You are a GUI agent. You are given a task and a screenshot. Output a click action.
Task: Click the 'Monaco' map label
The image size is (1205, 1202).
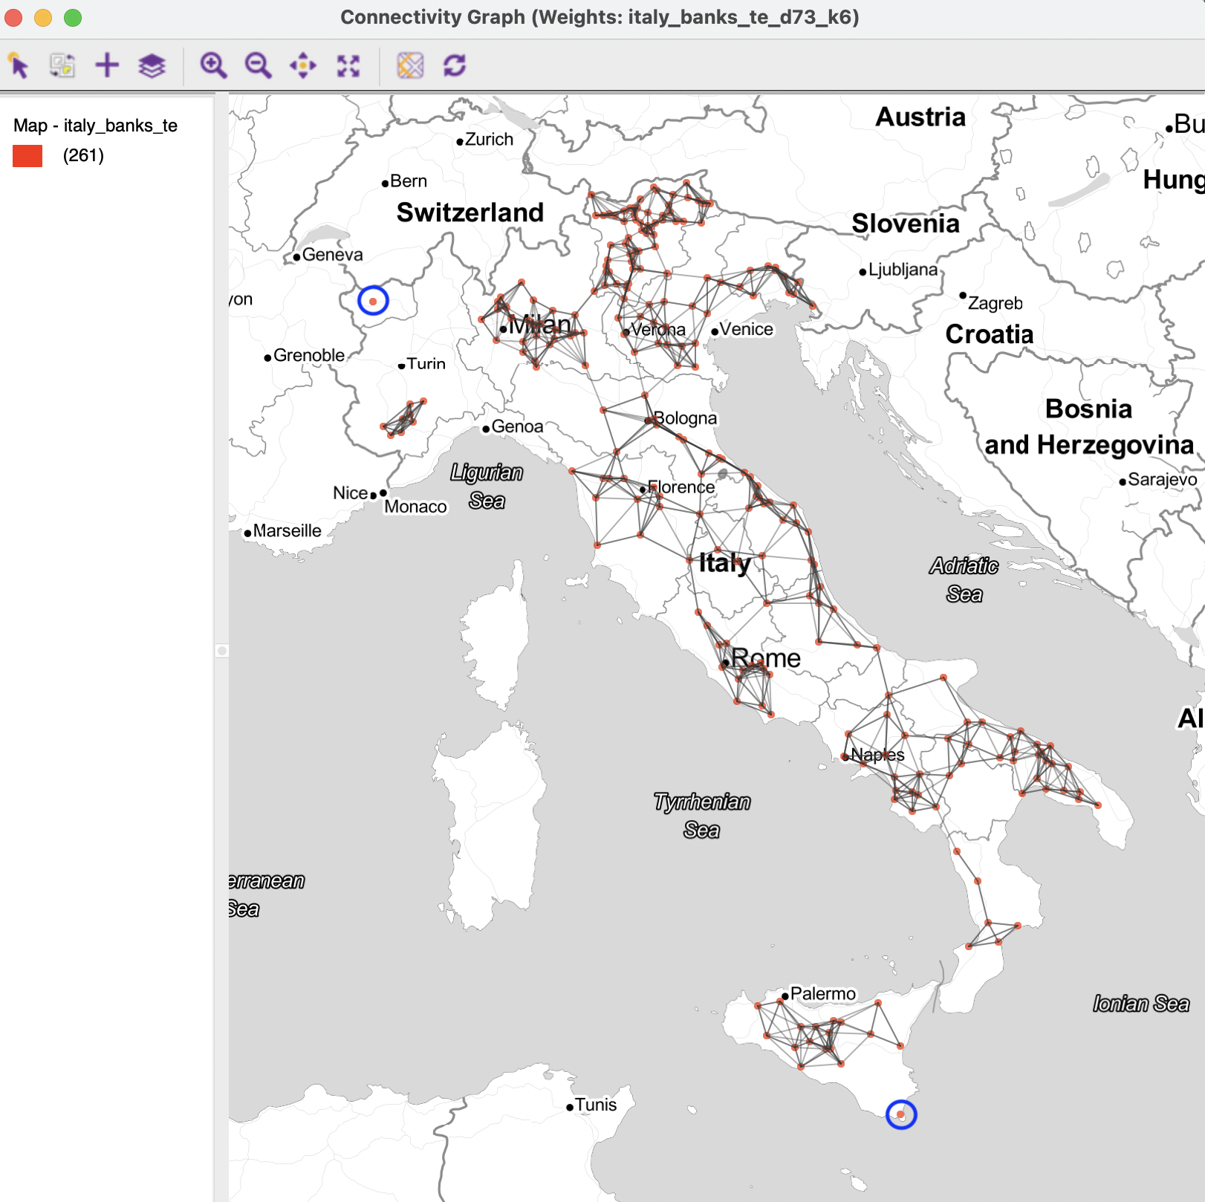pos(416,507)
